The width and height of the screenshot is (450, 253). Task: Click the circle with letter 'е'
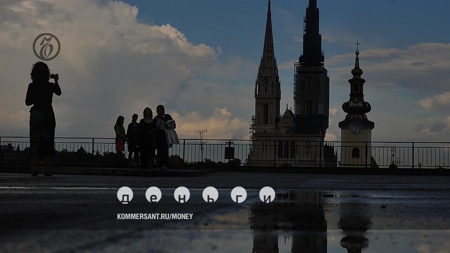pyautogui.click(x=153, y=195)
